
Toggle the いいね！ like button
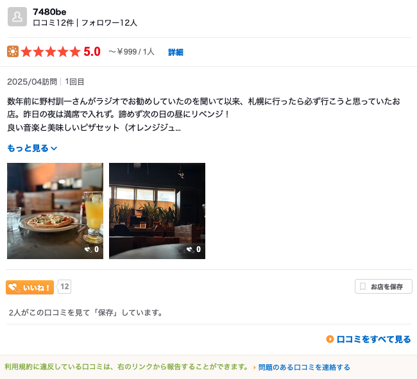coord(30,287)
